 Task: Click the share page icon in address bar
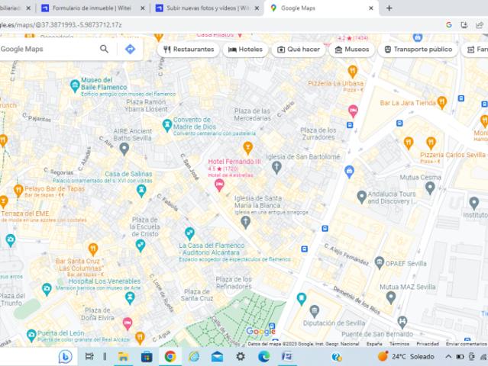(480, 25)
